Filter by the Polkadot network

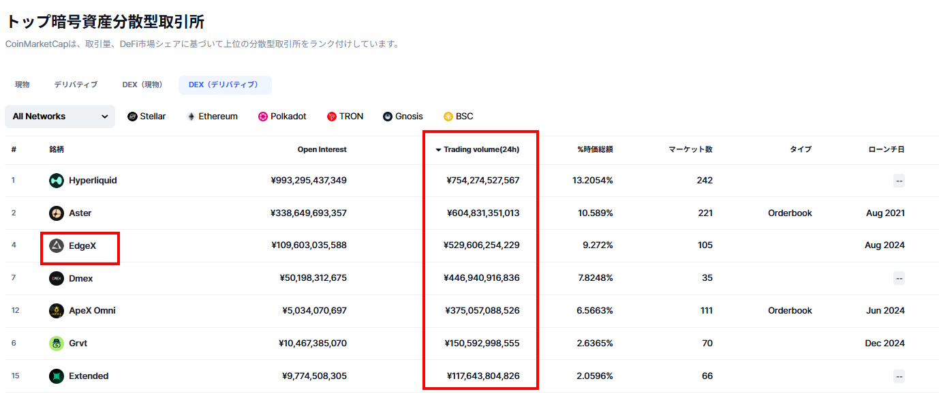point(282,117)
